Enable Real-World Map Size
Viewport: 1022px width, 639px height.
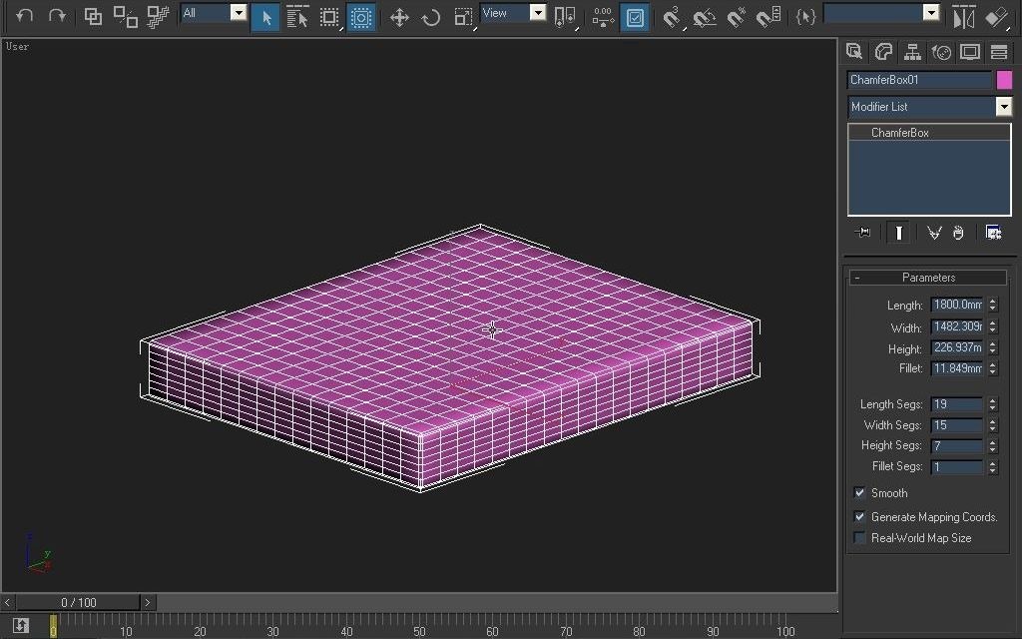859,538
